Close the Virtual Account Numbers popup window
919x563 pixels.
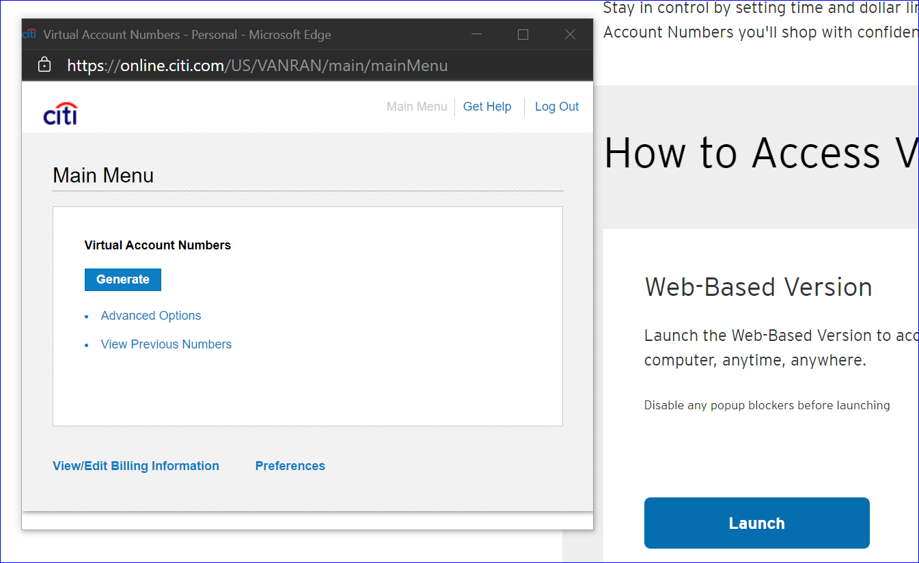570,34
